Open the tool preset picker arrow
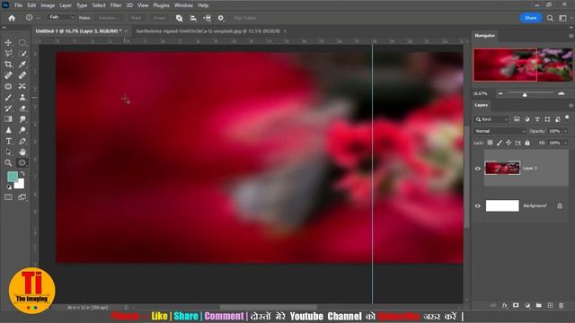 38,18
